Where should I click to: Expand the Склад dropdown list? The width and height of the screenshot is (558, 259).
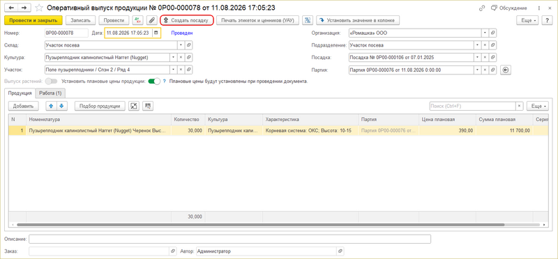181,45
